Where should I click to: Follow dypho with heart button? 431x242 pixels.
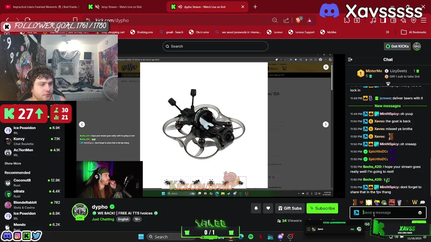click(268, 208)
